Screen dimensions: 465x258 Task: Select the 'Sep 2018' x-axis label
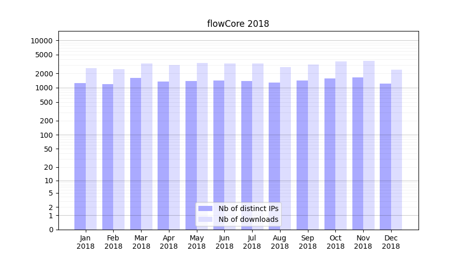(x=307, y=242)
